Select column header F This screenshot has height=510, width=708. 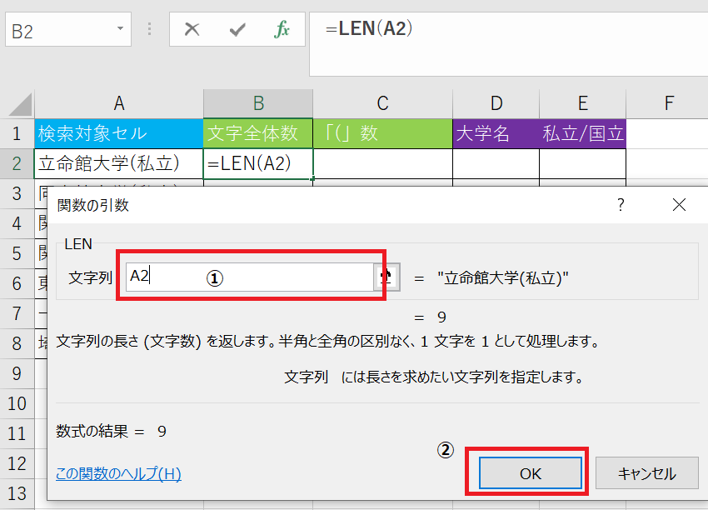(668, 102)
